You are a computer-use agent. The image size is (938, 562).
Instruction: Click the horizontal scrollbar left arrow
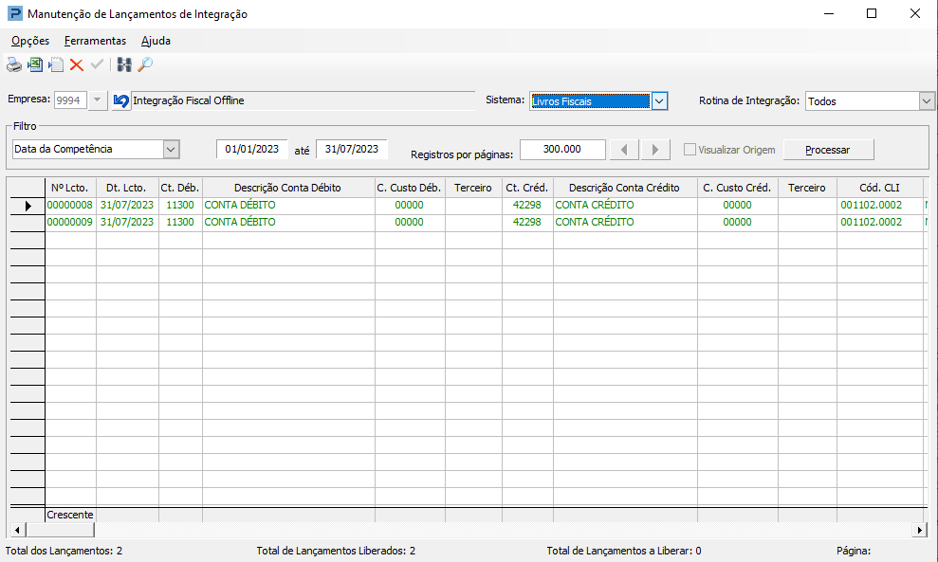pyautogui.click(x=17, y=530)
